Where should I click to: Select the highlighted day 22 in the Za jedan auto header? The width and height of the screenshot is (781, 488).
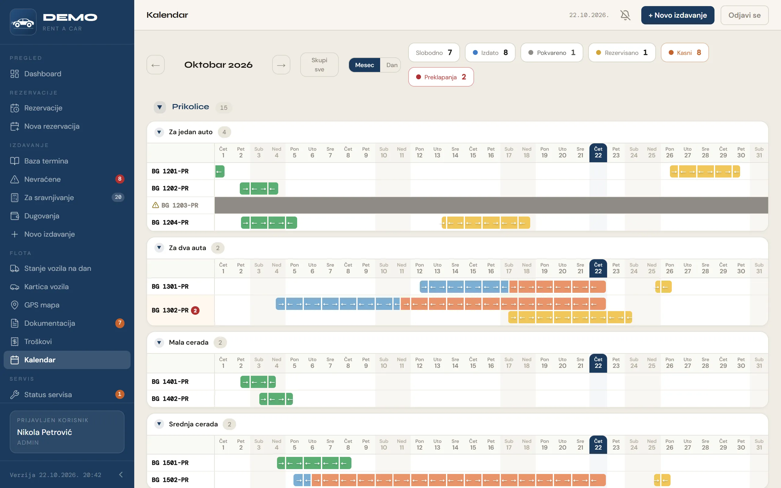(x=598, y=153)
